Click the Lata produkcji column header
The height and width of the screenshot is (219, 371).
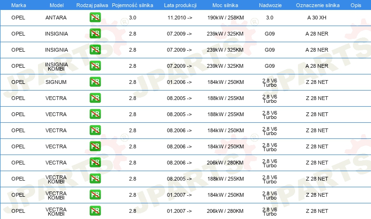[x=180, y=5]
